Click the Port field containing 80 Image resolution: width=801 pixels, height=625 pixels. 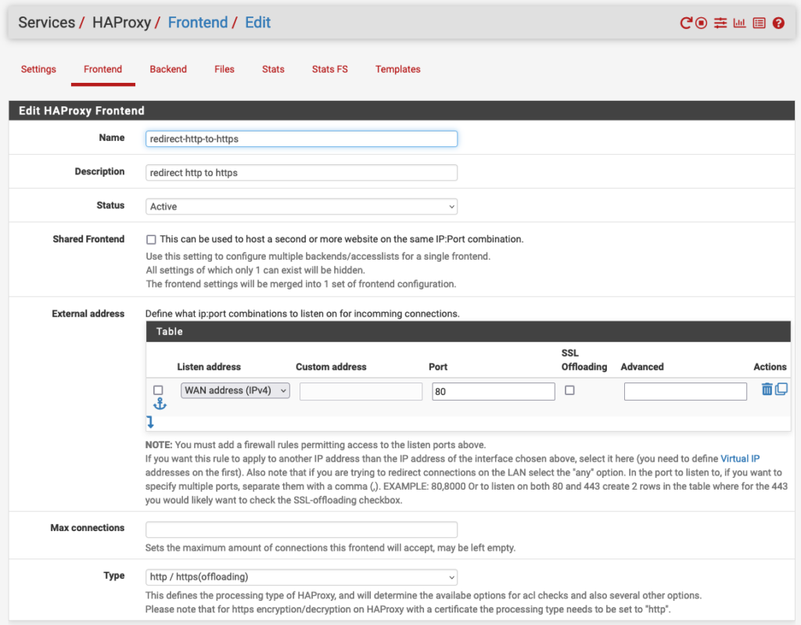tap(494, 391)
